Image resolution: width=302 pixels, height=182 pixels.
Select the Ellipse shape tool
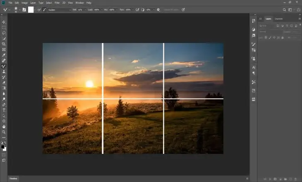(x=4, y=121)
